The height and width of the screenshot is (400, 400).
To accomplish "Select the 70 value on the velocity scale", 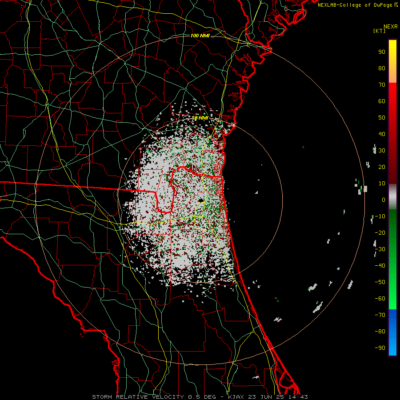I will coord(382,85).
